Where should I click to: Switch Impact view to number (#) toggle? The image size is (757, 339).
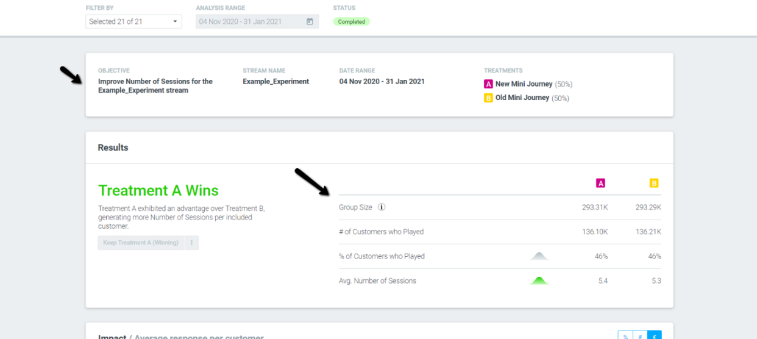(x=640, y=336)
